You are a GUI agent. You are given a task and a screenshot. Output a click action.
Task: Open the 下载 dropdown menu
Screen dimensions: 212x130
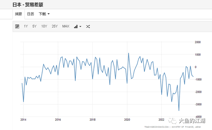(44, 14)
